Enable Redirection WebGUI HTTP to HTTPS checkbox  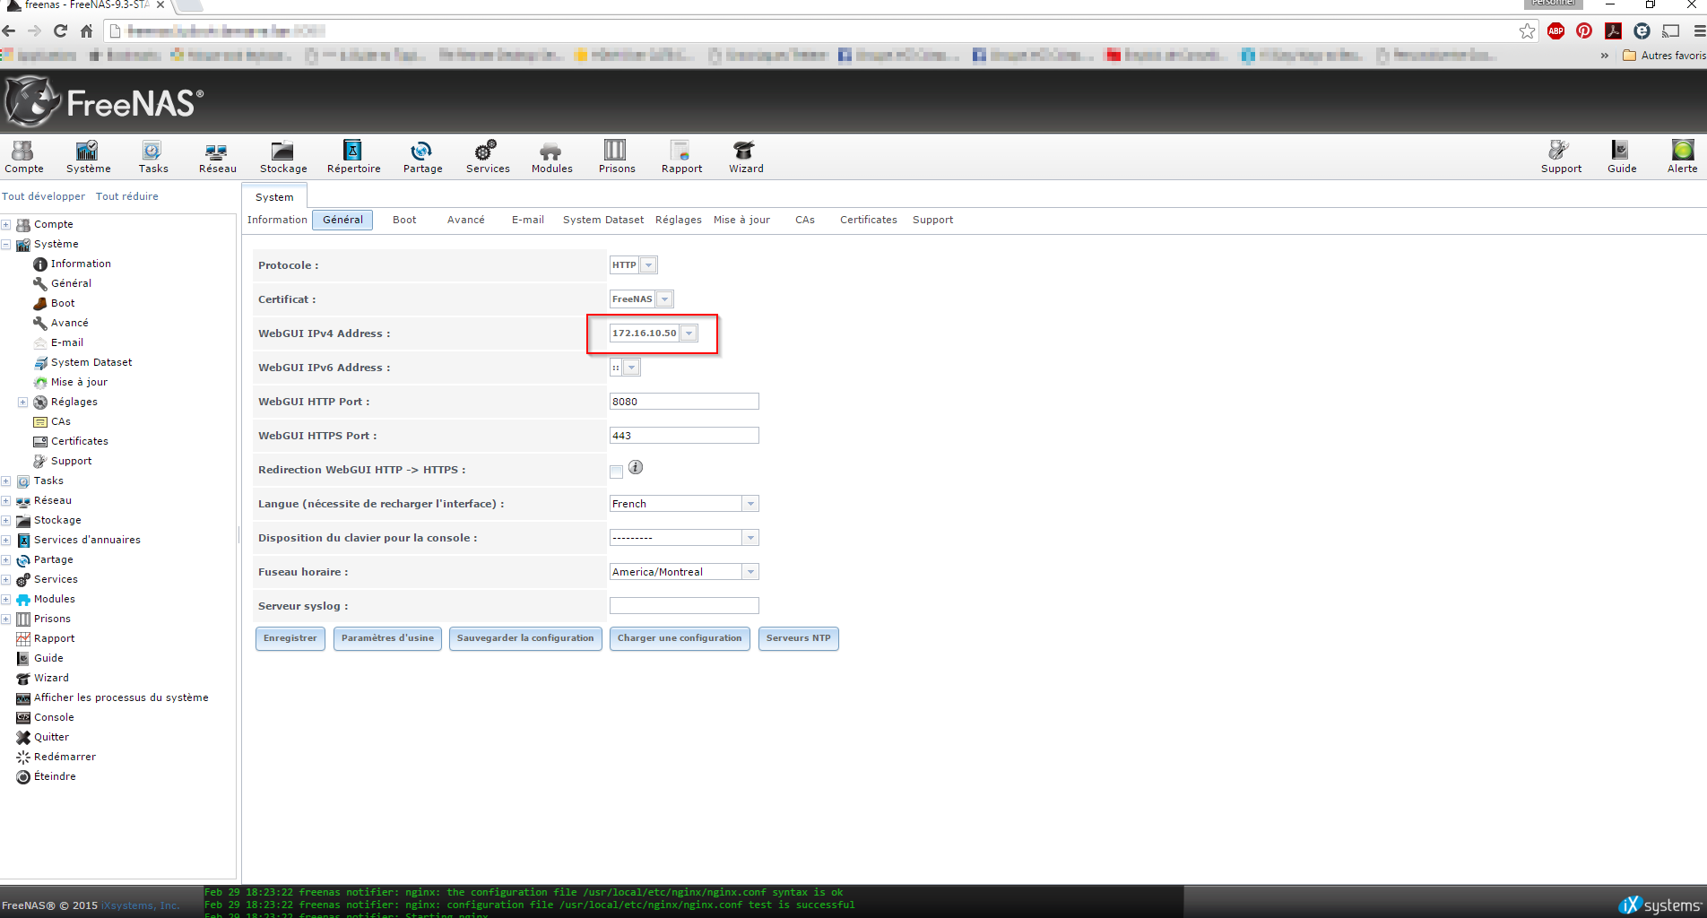tap(616, 472)
